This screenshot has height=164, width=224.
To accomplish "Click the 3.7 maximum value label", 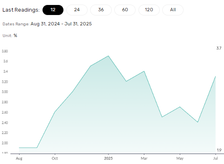I will pos(219,48).
